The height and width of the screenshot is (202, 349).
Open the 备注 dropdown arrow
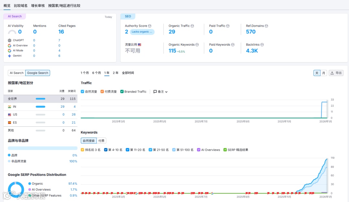tap(166, 92)
